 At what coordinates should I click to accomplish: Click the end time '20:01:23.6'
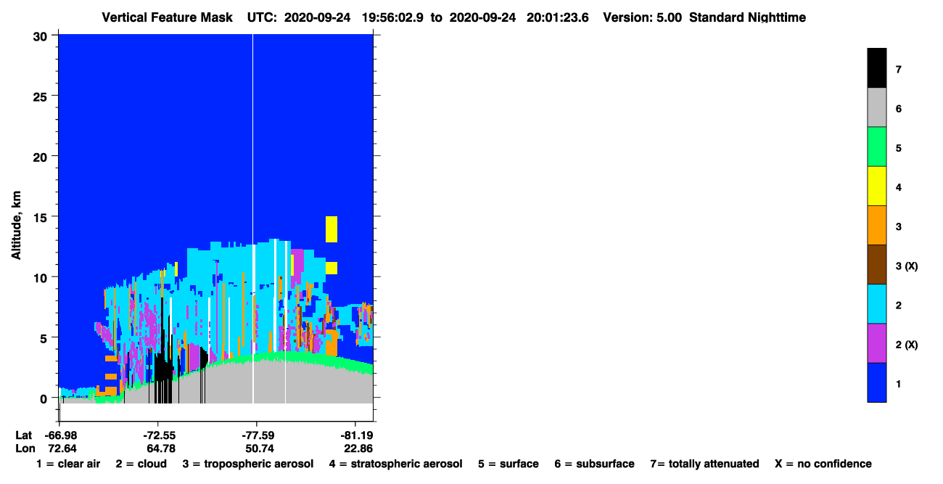(556, 17)
